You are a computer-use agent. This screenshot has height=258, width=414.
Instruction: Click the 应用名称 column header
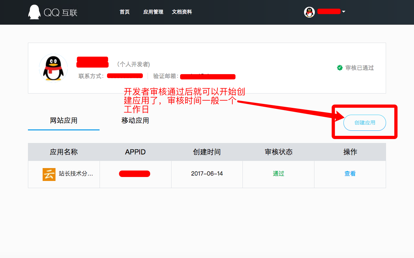pos(64,152)
